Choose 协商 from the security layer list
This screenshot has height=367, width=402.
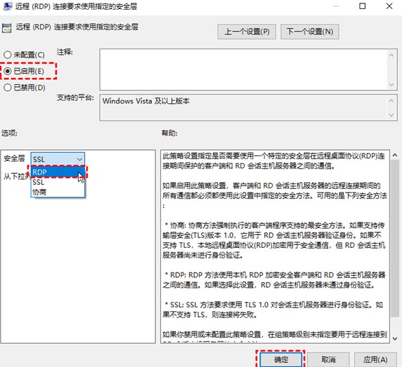pos(58,192)
